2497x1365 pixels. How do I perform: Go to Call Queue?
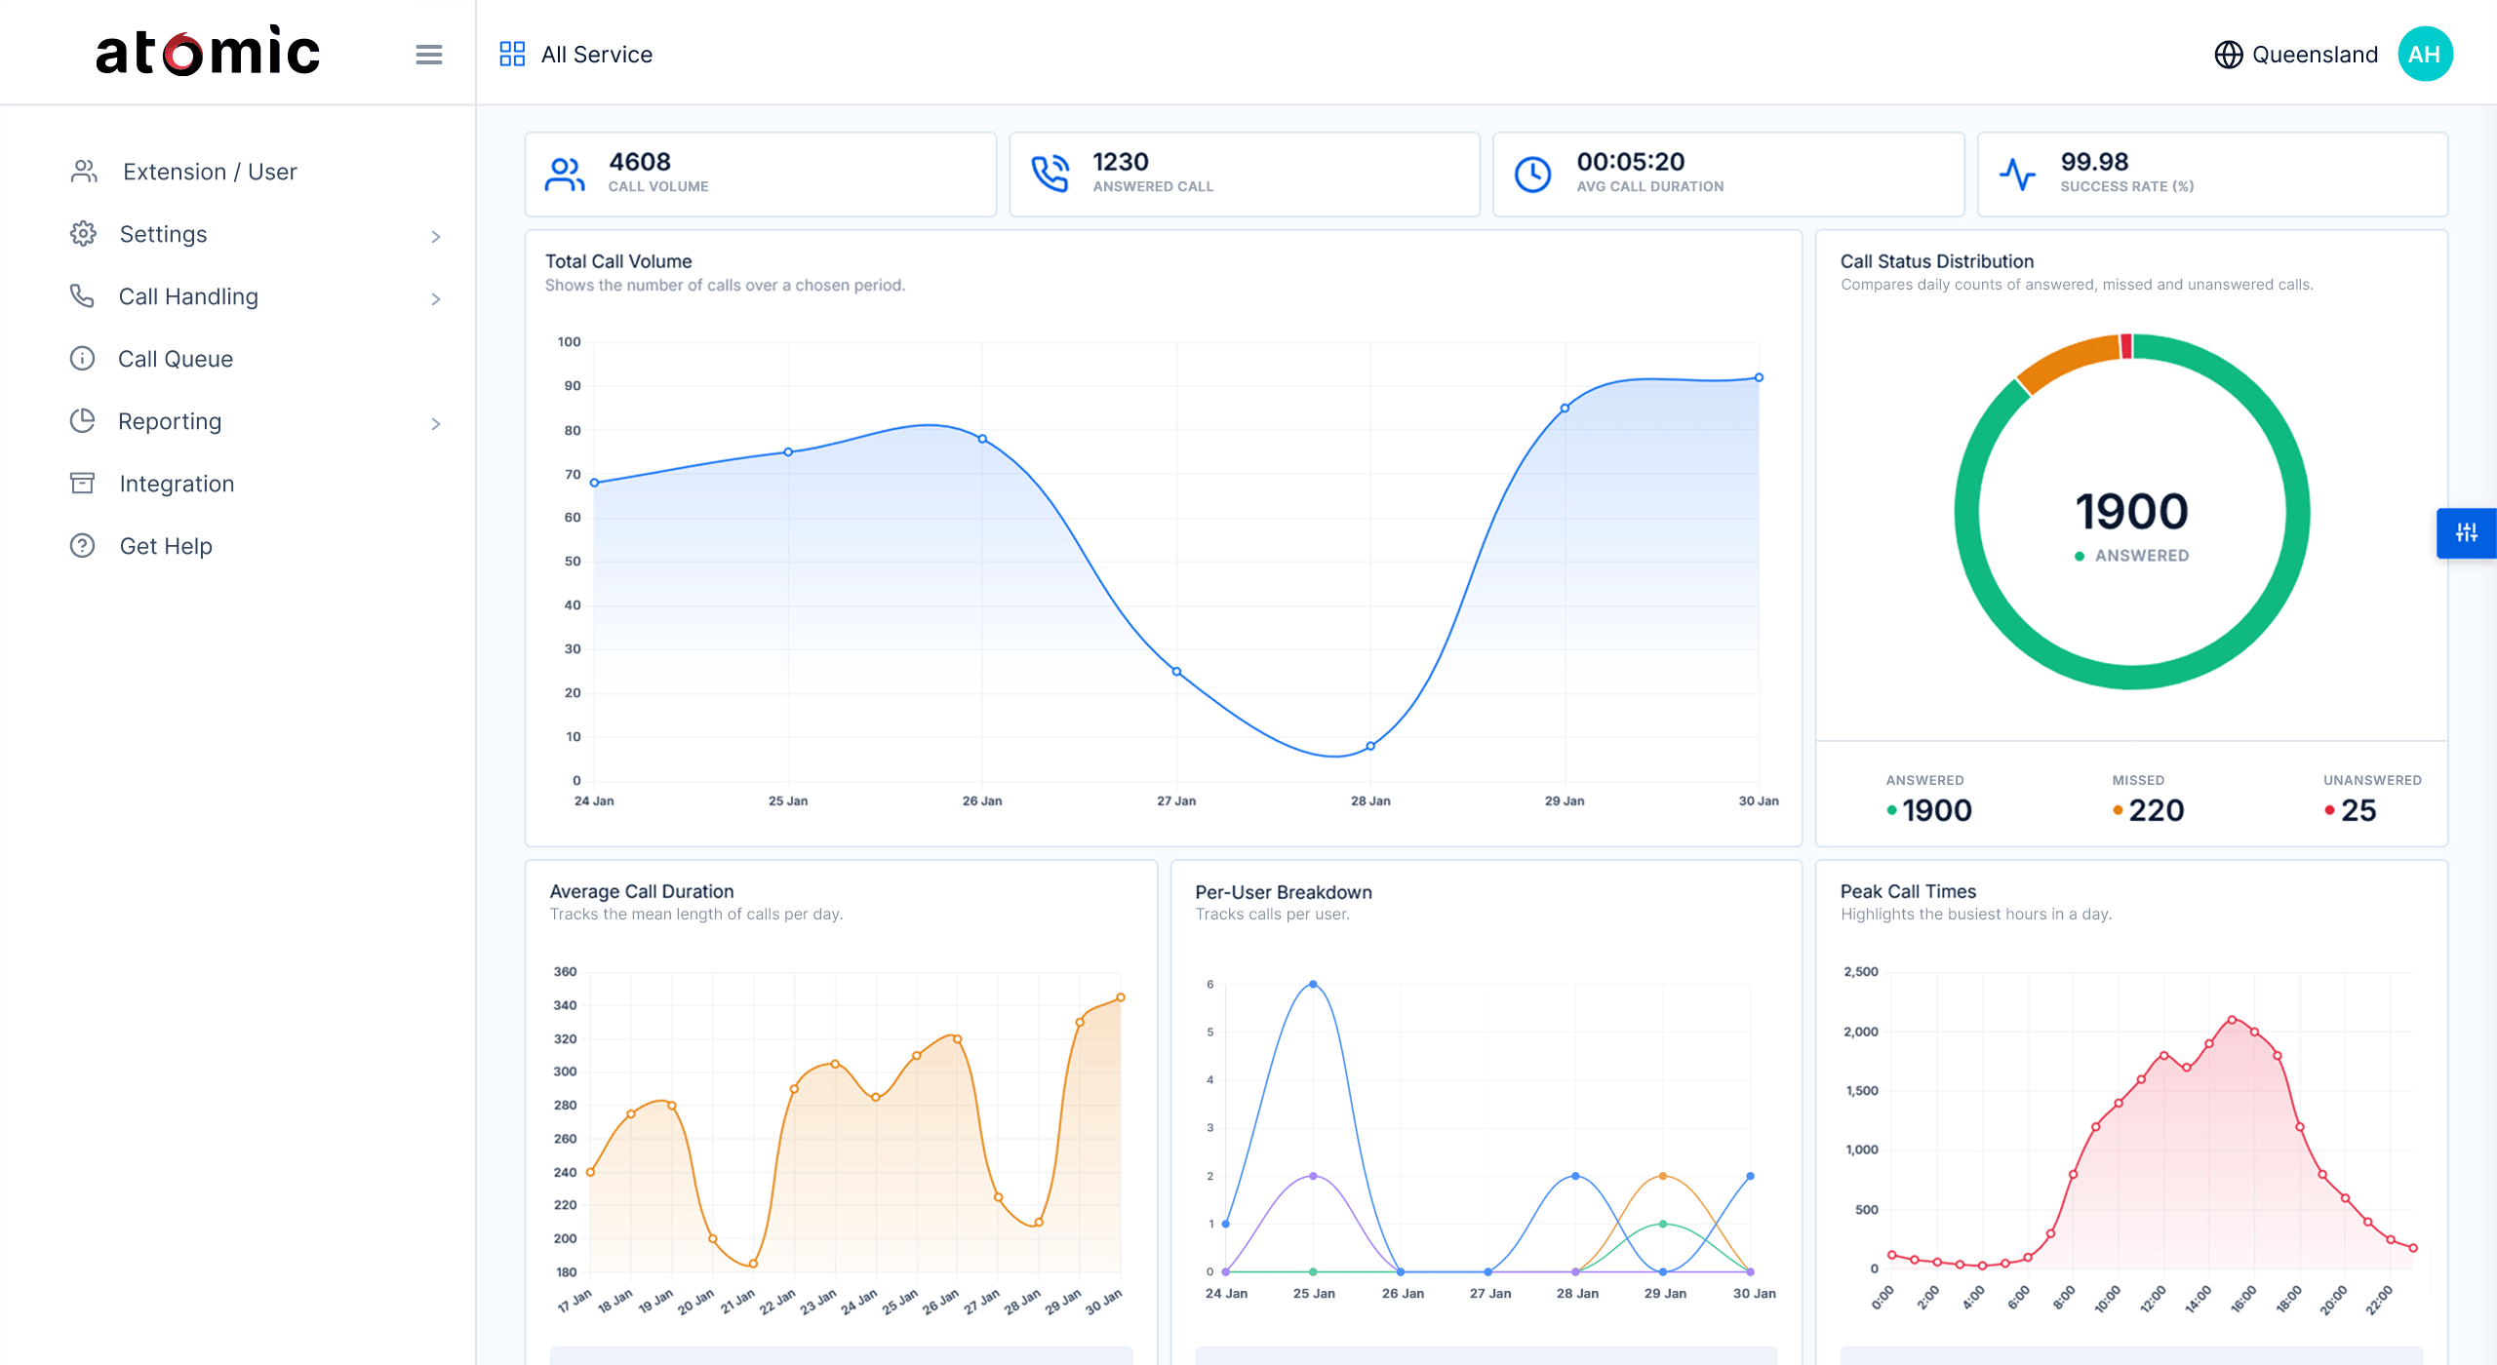(x=176, y=359)
